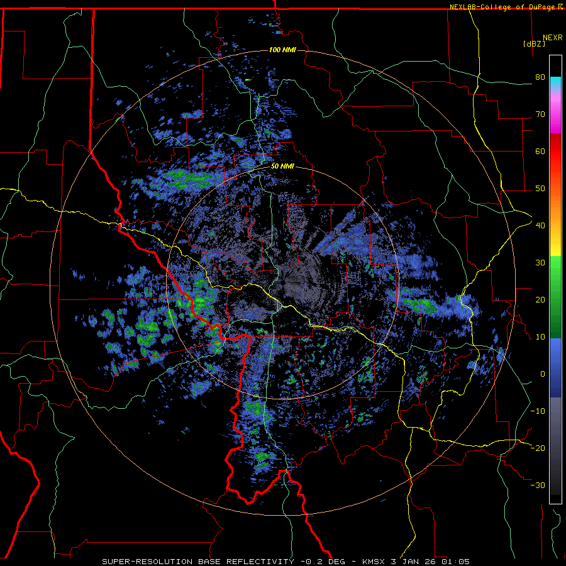The image size is (566, 566).
Task: Click the cyan segment of the reflectivity color bar
Action: tap(555, 83)
